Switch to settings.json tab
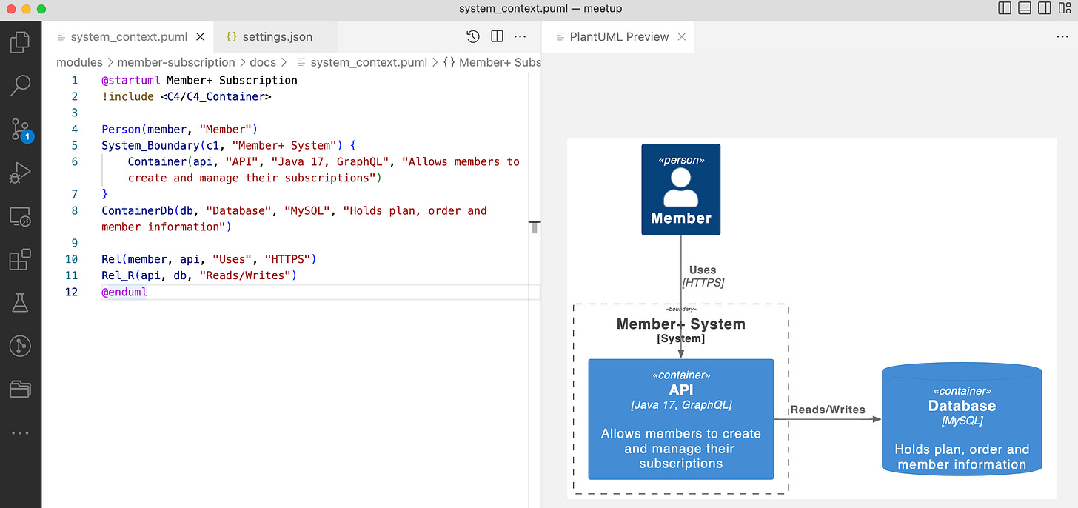 tap(276, 36)
